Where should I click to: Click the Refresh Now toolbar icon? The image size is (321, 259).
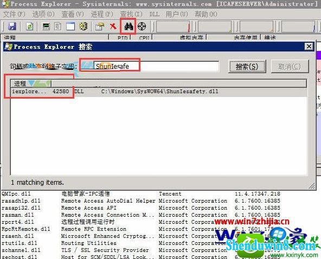(30, 27)
